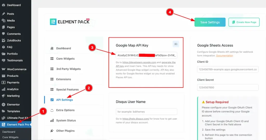Click the Google Sheets Access heading
This screenshot has height=140, width=266.
coord(215,45)
